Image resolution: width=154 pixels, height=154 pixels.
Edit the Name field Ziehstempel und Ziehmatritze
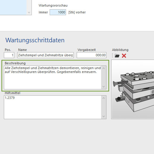coord(45,55)
